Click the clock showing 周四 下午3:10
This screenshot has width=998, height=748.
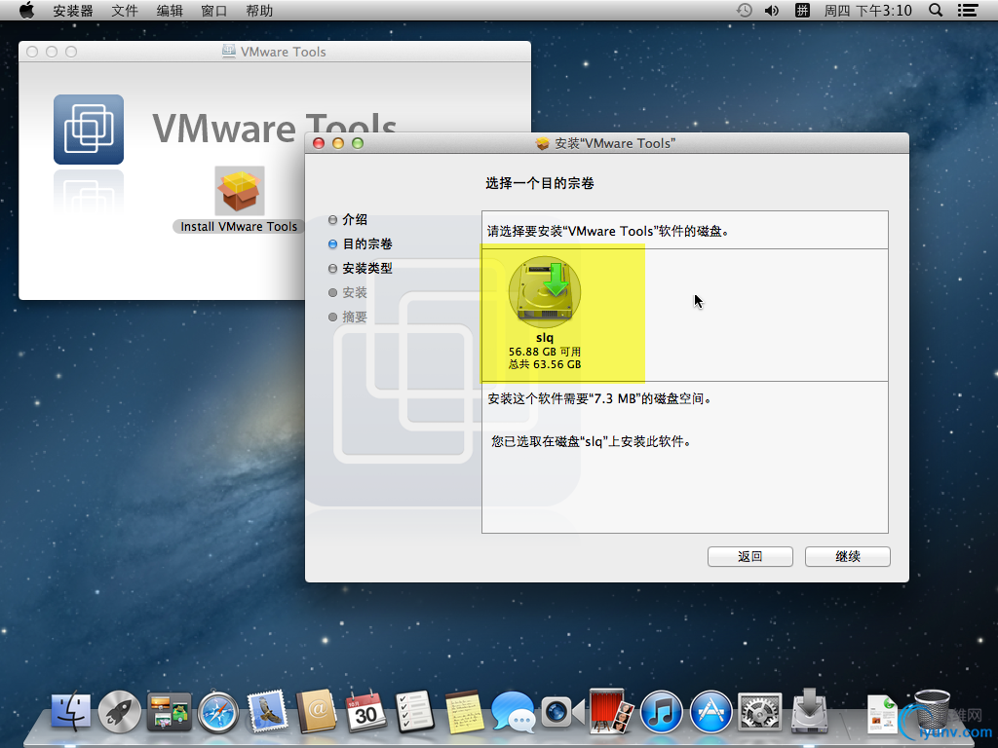[x=868, y=11]
